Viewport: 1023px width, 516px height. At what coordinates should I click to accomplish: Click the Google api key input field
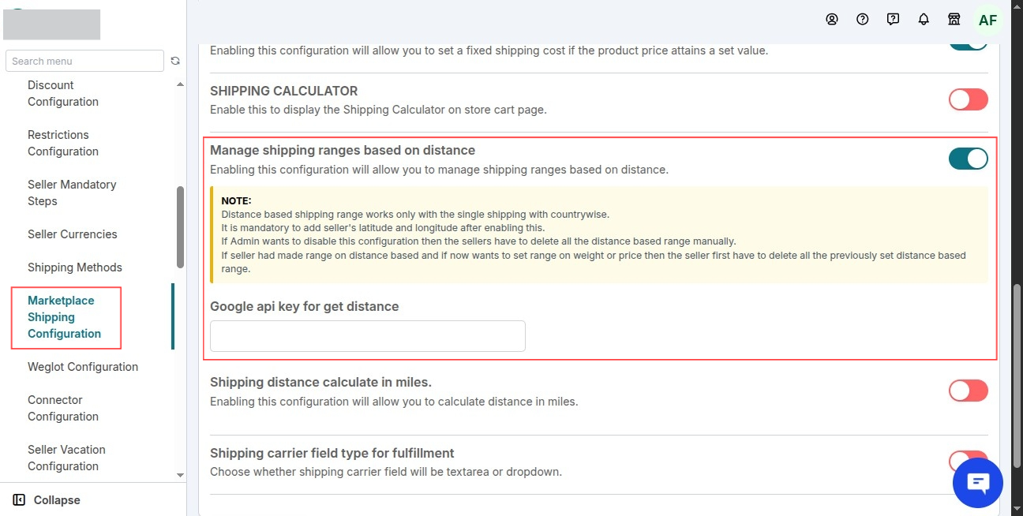(368, 336)
